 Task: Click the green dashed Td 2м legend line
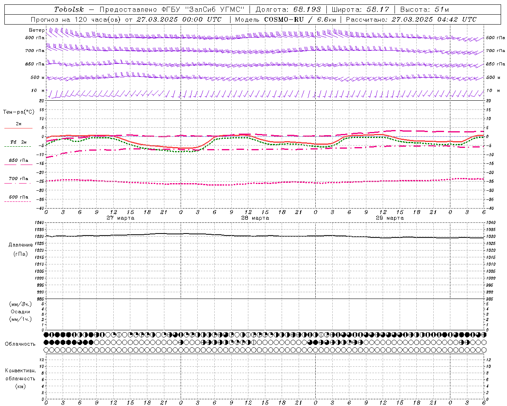17,146
